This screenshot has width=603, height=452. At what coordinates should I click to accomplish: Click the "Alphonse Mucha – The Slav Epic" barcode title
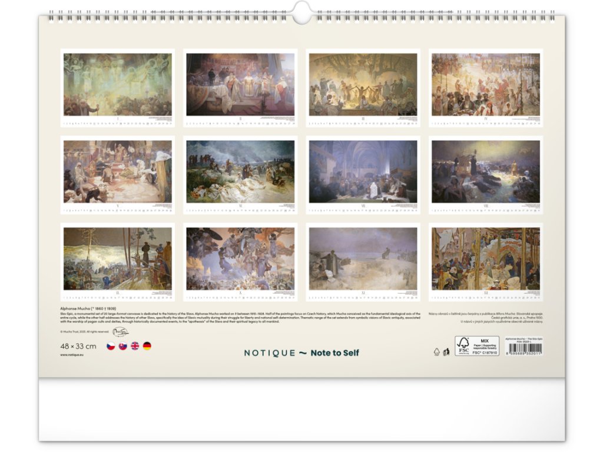click(x=524, y=338)
